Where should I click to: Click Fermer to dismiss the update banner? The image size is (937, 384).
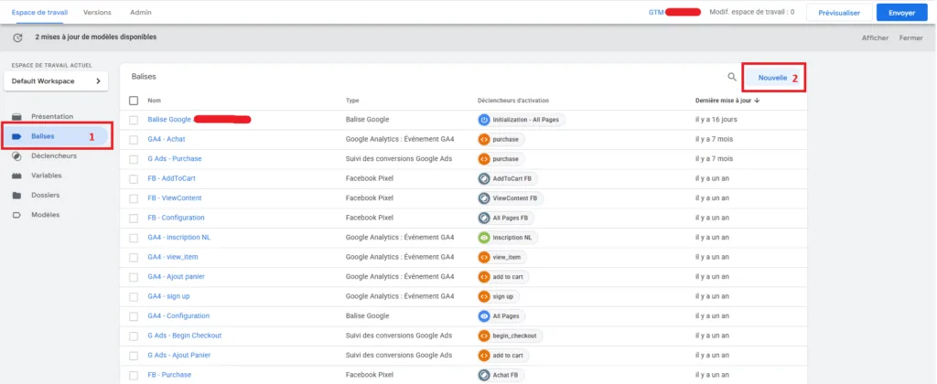[910, 37]
